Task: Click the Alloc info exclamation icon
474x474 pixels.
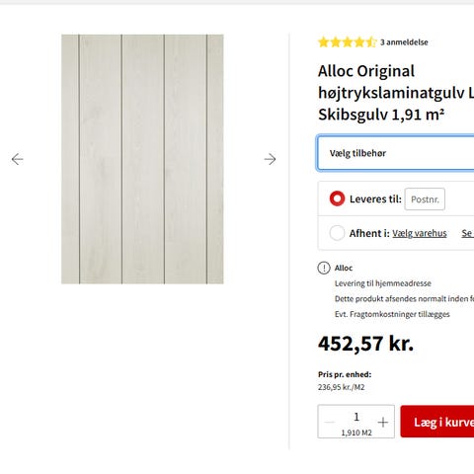Action: click(324, 268)
